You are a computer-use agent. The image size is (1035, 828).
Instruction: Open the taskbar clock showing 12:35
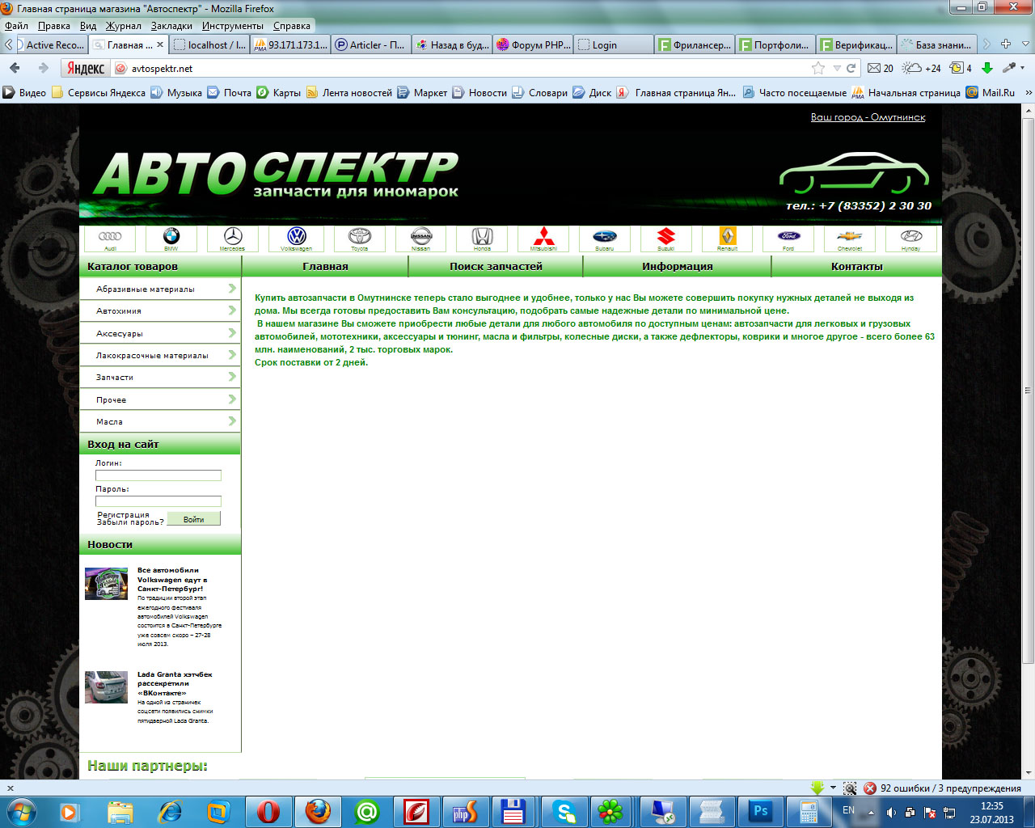[x=991, y=813]
